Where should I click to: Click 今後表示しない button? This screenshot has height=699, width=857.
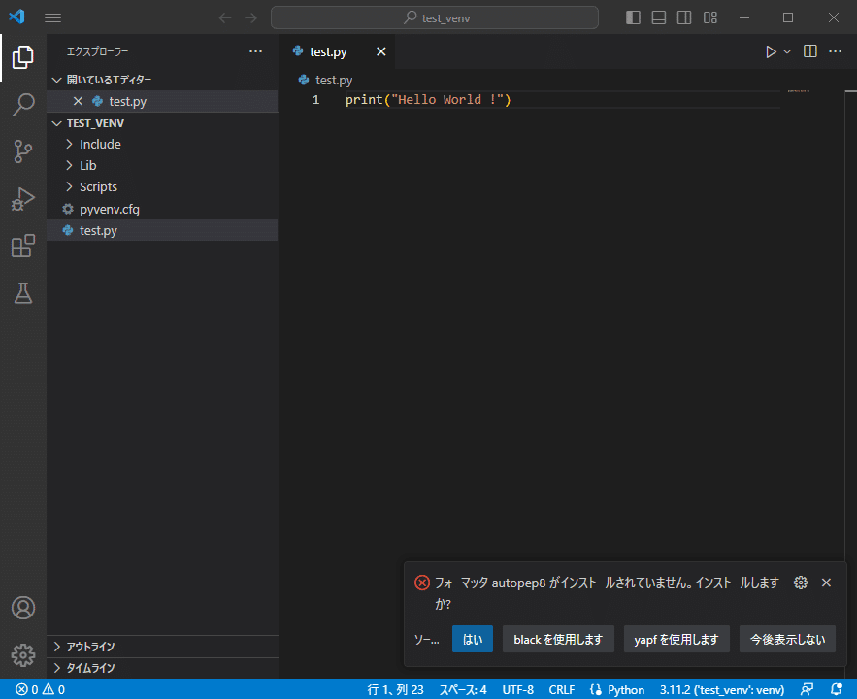(787, 639)
